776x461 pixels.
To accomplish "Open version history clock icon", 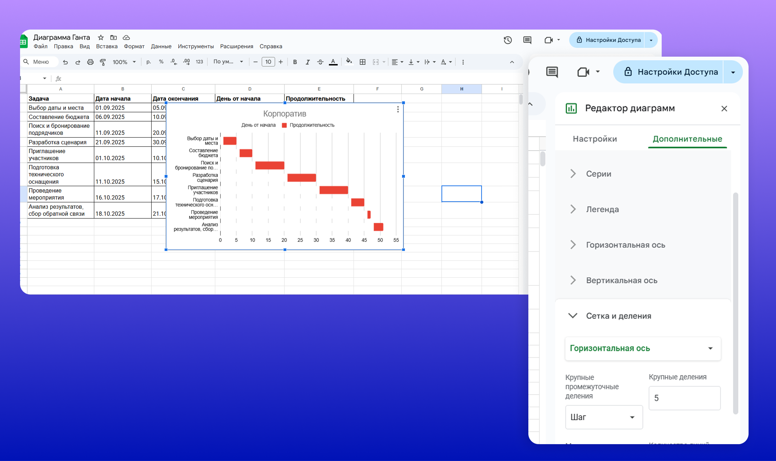I will click(507, 40).
